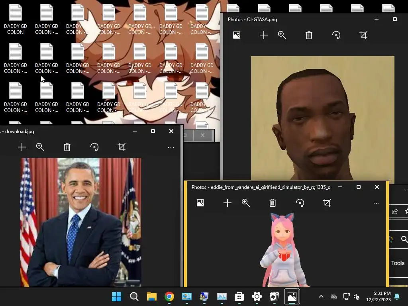Screen dimensions: 408x306
Task: Maximize the CJ-GTASA.png Photos window
Action: point(395,19)
